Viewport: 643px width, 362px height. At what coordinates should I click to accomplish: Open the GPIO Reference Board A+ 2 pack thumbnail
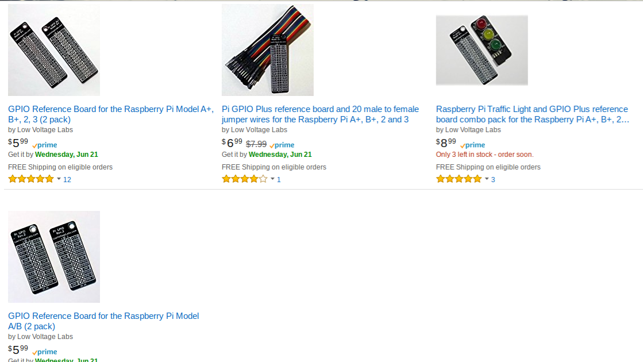[x=53, y=50]
